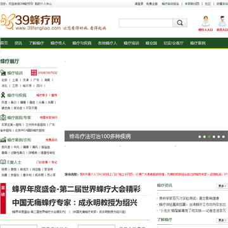The image size is (228, 228).
Task: Click 头痛 under 蜂疗与疾病 sidebar
Action: (42, 102)
